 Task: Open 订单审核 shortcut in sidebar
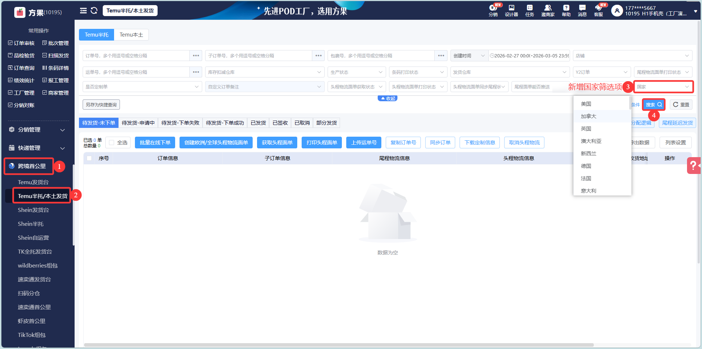point(21,43)
